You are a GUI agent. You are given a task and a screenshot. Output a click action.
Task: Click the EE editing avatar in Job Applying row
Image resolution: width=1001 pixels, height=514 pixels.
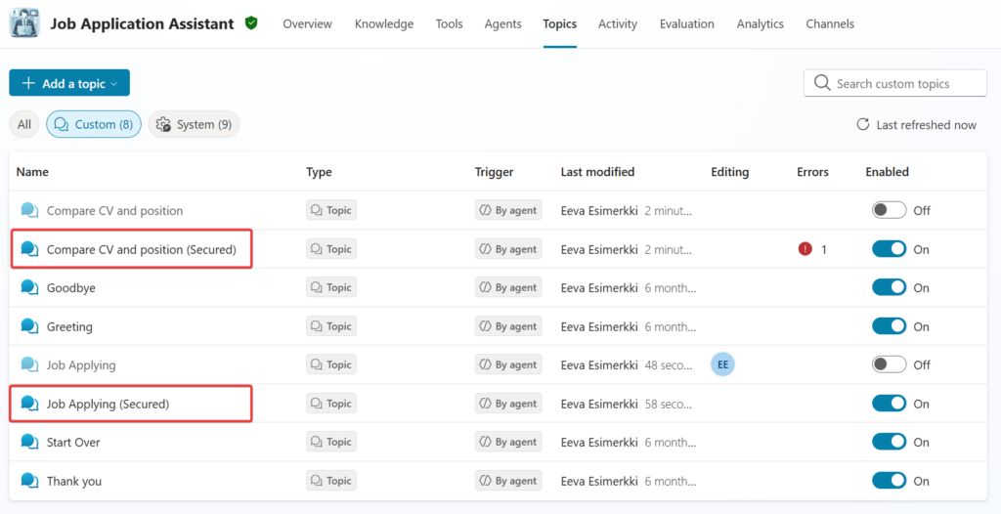point(722,364)
